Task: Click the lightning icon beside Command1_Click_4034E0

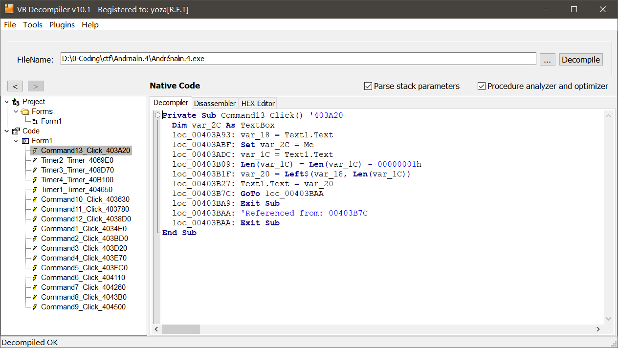Action: click(x=35, y=229)
